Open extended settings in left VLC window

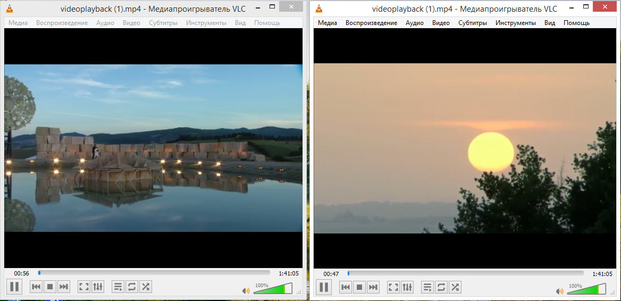pyautogui.click(x=97, y=286)
